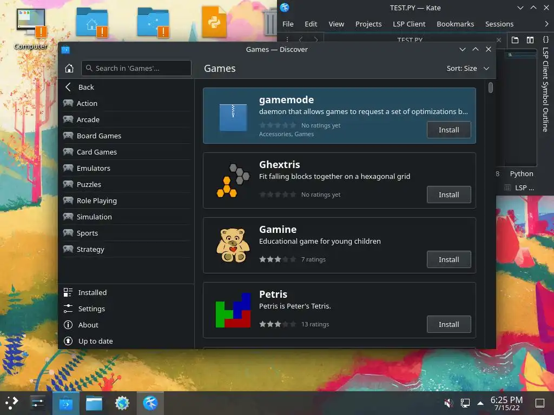The width and height of the screenshot is (554, 415).
Task: Open the second blue folder on desktop
Action: (x=153, y=22)
